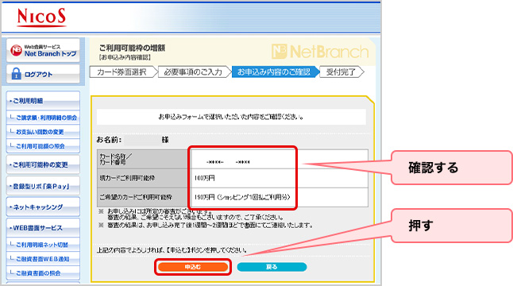Click the masked card number value
The width and height of the screenshot is (513, 286).
click(228, 161)
